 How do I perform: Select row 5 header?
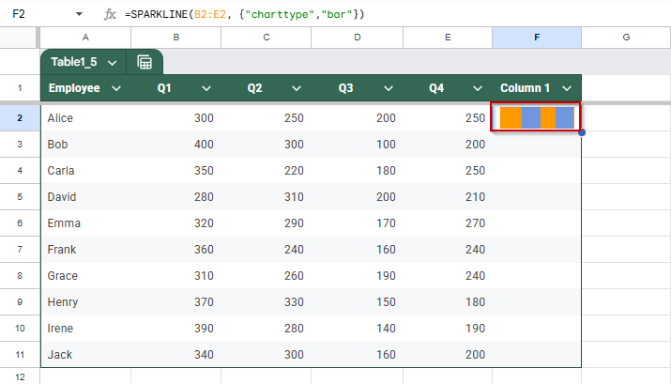click(20, 197)
